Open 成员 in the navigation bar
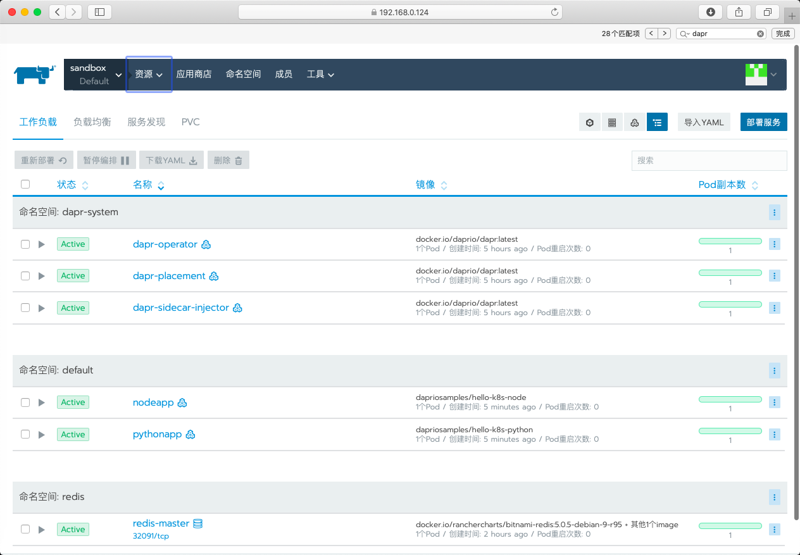The image size is (800, 555). point(284,74)
